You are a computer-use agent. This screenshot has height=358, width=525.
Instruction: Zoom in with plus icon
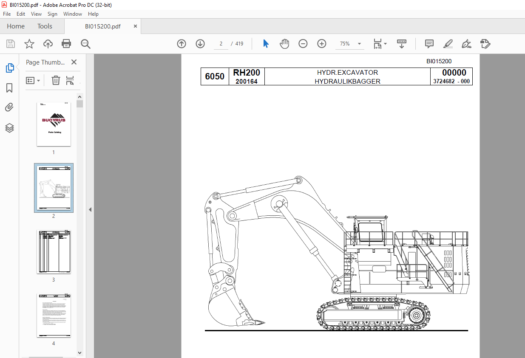(322, 44)
